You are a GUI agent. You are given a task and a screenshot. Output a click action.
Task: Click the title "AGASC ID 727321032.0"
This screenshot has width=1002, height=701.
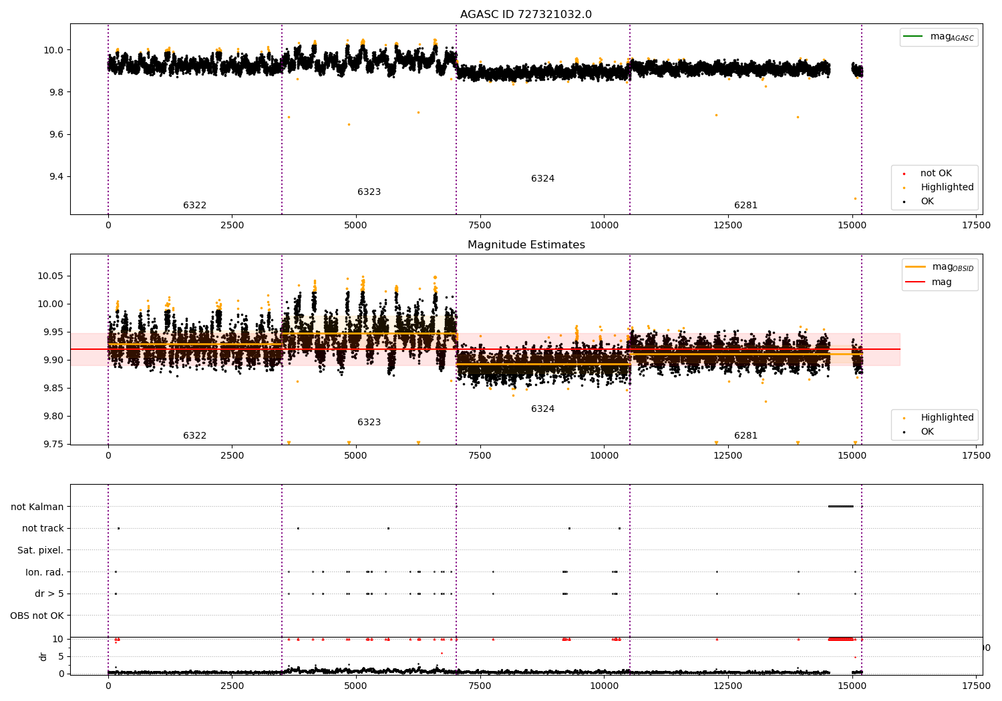[526, 15]
